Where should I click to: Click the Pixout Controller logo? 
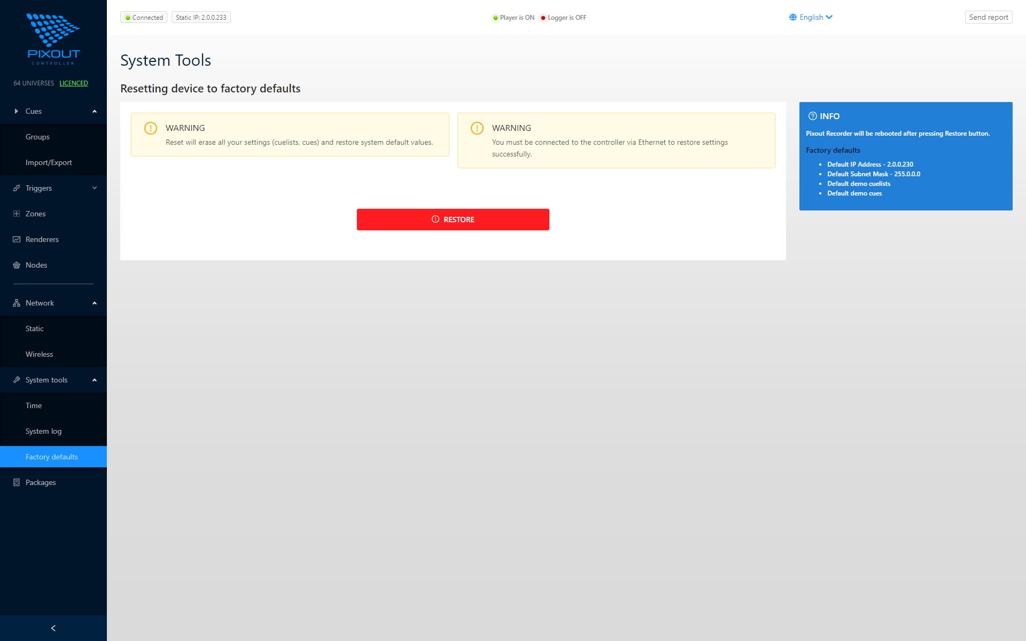[x=53, y=37]
